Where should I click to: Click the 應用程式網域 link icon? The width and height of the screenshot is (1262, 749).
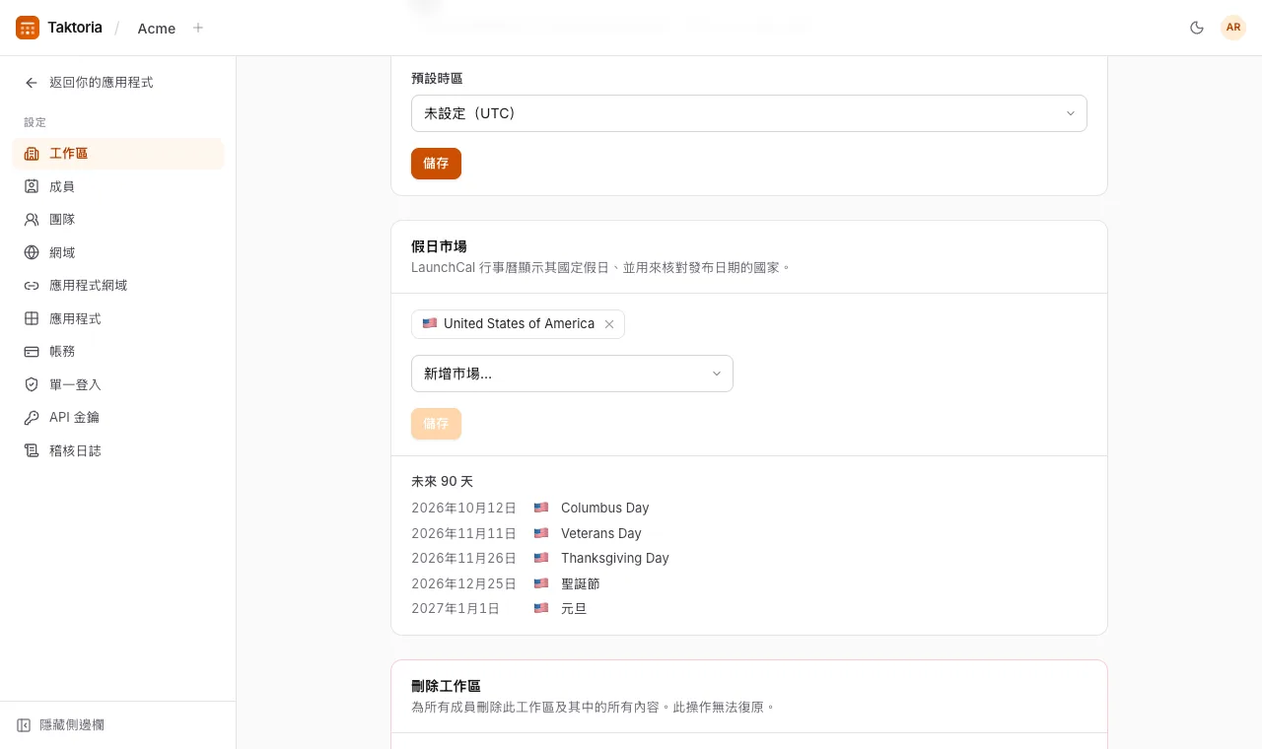pos(32,286)
